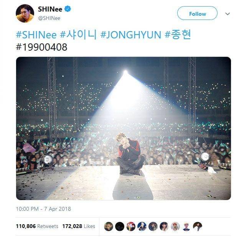The image size is (244, 238).
Task: Open the SHINee profile avatar
Action: (25, 13)
